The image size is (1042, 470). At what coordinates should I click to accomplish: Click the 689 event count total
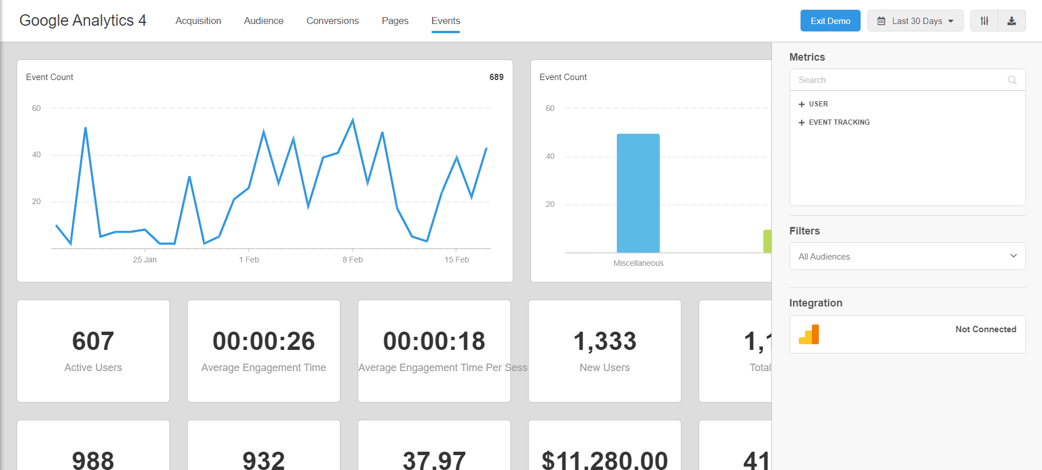coord(496,77)
